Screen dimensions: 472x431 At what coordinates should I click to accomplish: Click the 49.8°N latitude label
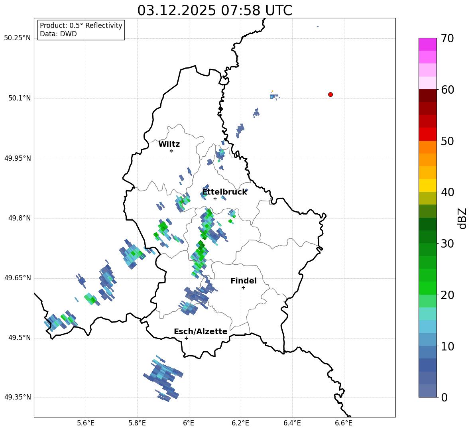(x=19, y=218)
